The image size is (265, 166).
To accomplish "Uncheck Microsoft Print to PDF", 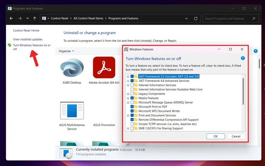I will 132,107.
